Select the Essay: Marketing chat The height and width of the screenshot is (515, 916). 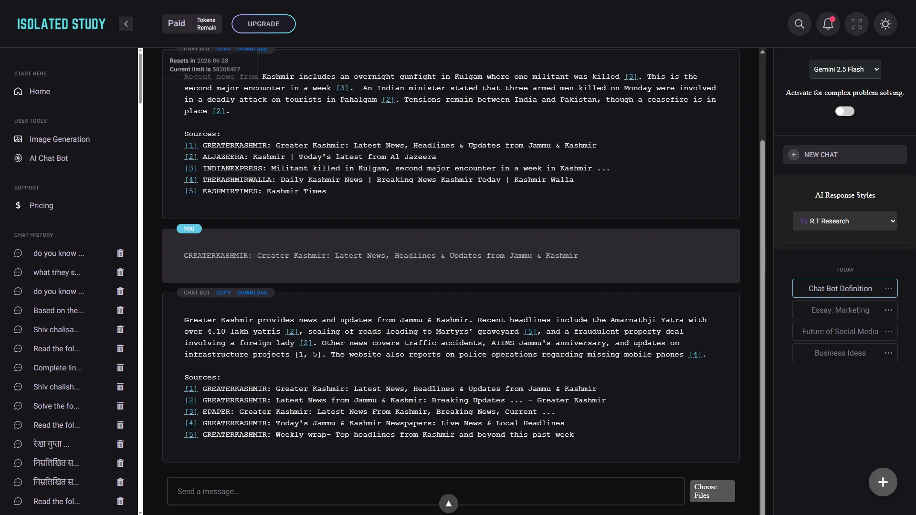840,310
